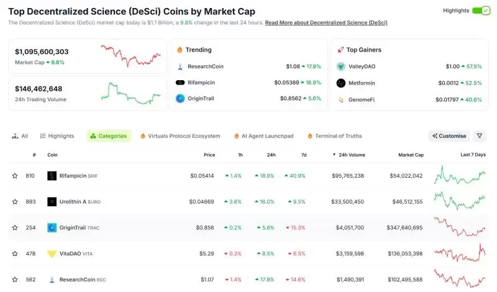Open the Virtuals Protocol Ecosystem tab
Image resolution: width=497 pixels, height=292 pixels.
coord(180,136)
